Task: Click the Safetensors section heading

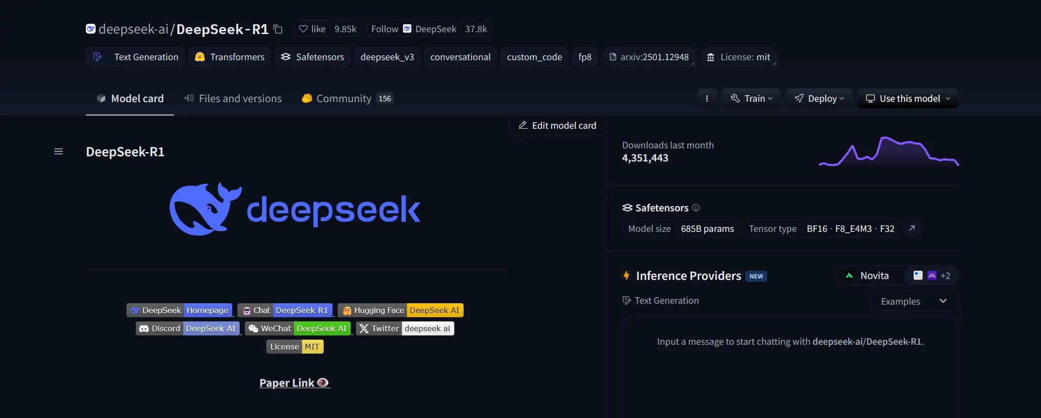Action: 662,208
